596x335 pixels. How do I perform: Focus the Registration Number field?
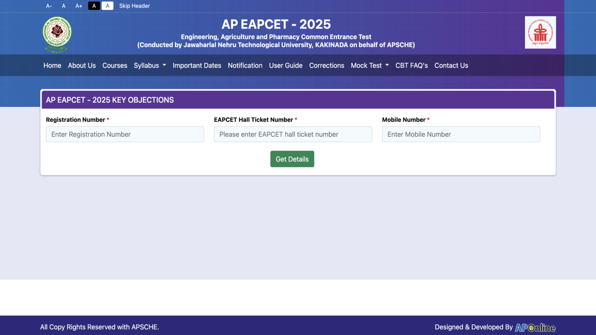click(125, 134)
